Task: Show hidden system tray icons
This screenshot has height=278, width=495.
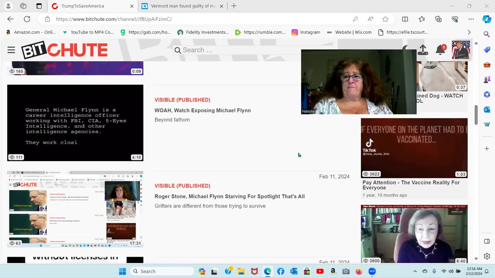Action: (415, 271)
